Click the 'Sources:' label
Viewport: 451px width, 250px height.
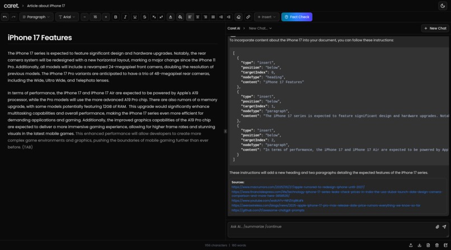pyautogui.click(x=238, y=182)
